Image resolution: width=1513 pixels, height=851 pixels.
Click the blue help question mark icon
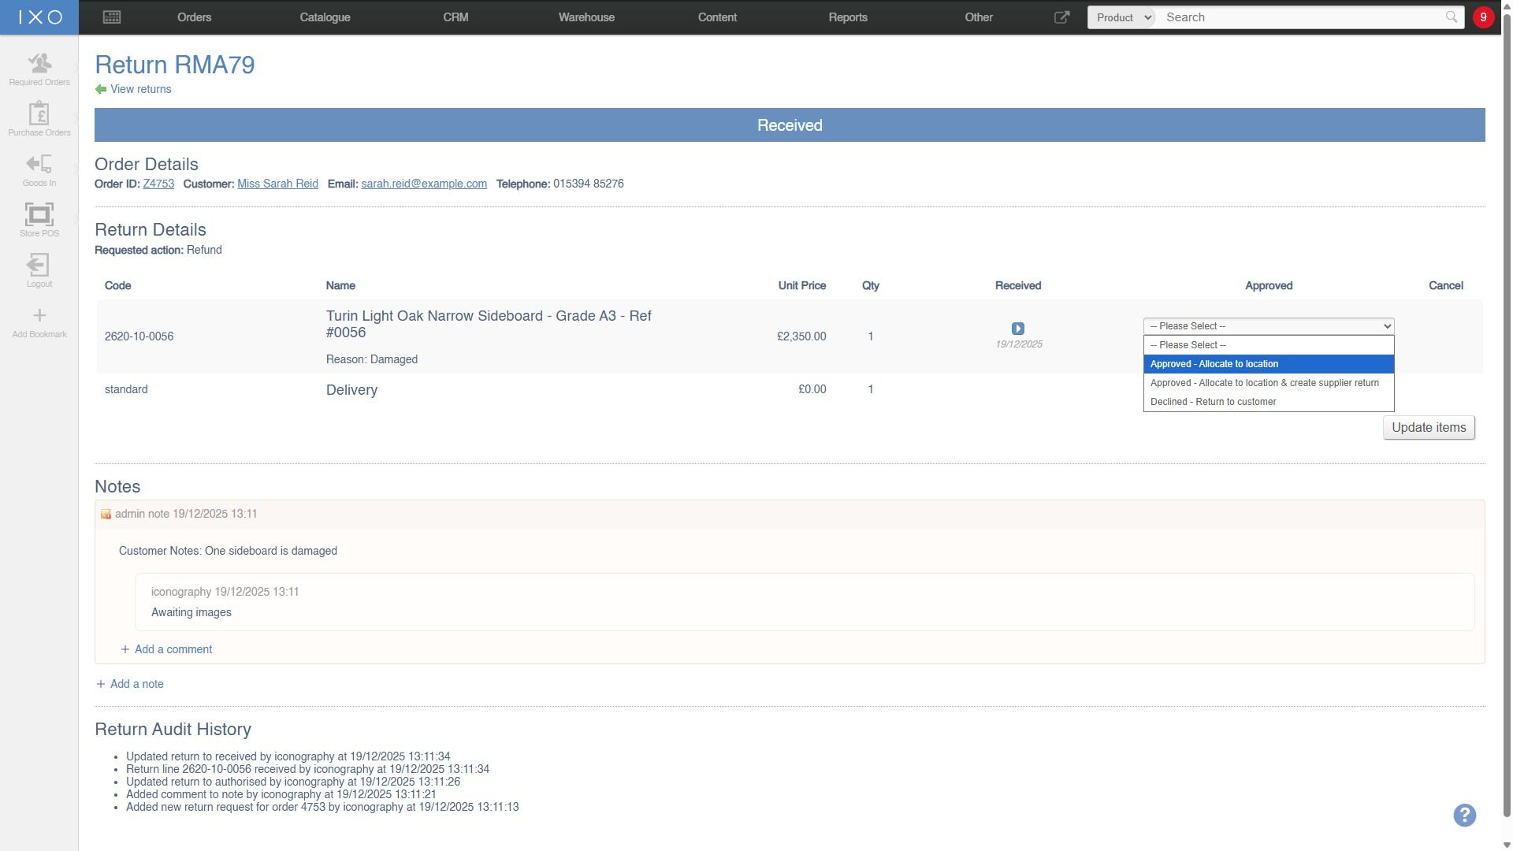pyautogui.click(x=1464, y=815)
